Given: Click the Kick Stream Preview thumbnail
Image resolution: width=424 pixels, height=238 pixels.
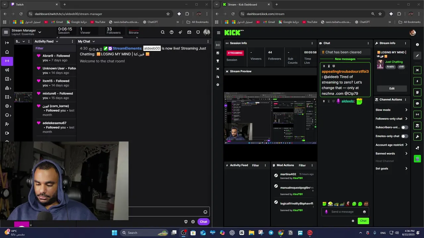Looking at the screenshot, I should tap(271, 118).
